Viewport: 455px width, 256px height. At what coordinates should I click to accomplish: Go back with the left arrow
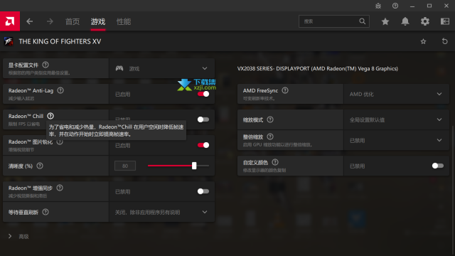[x=30, y=21]
